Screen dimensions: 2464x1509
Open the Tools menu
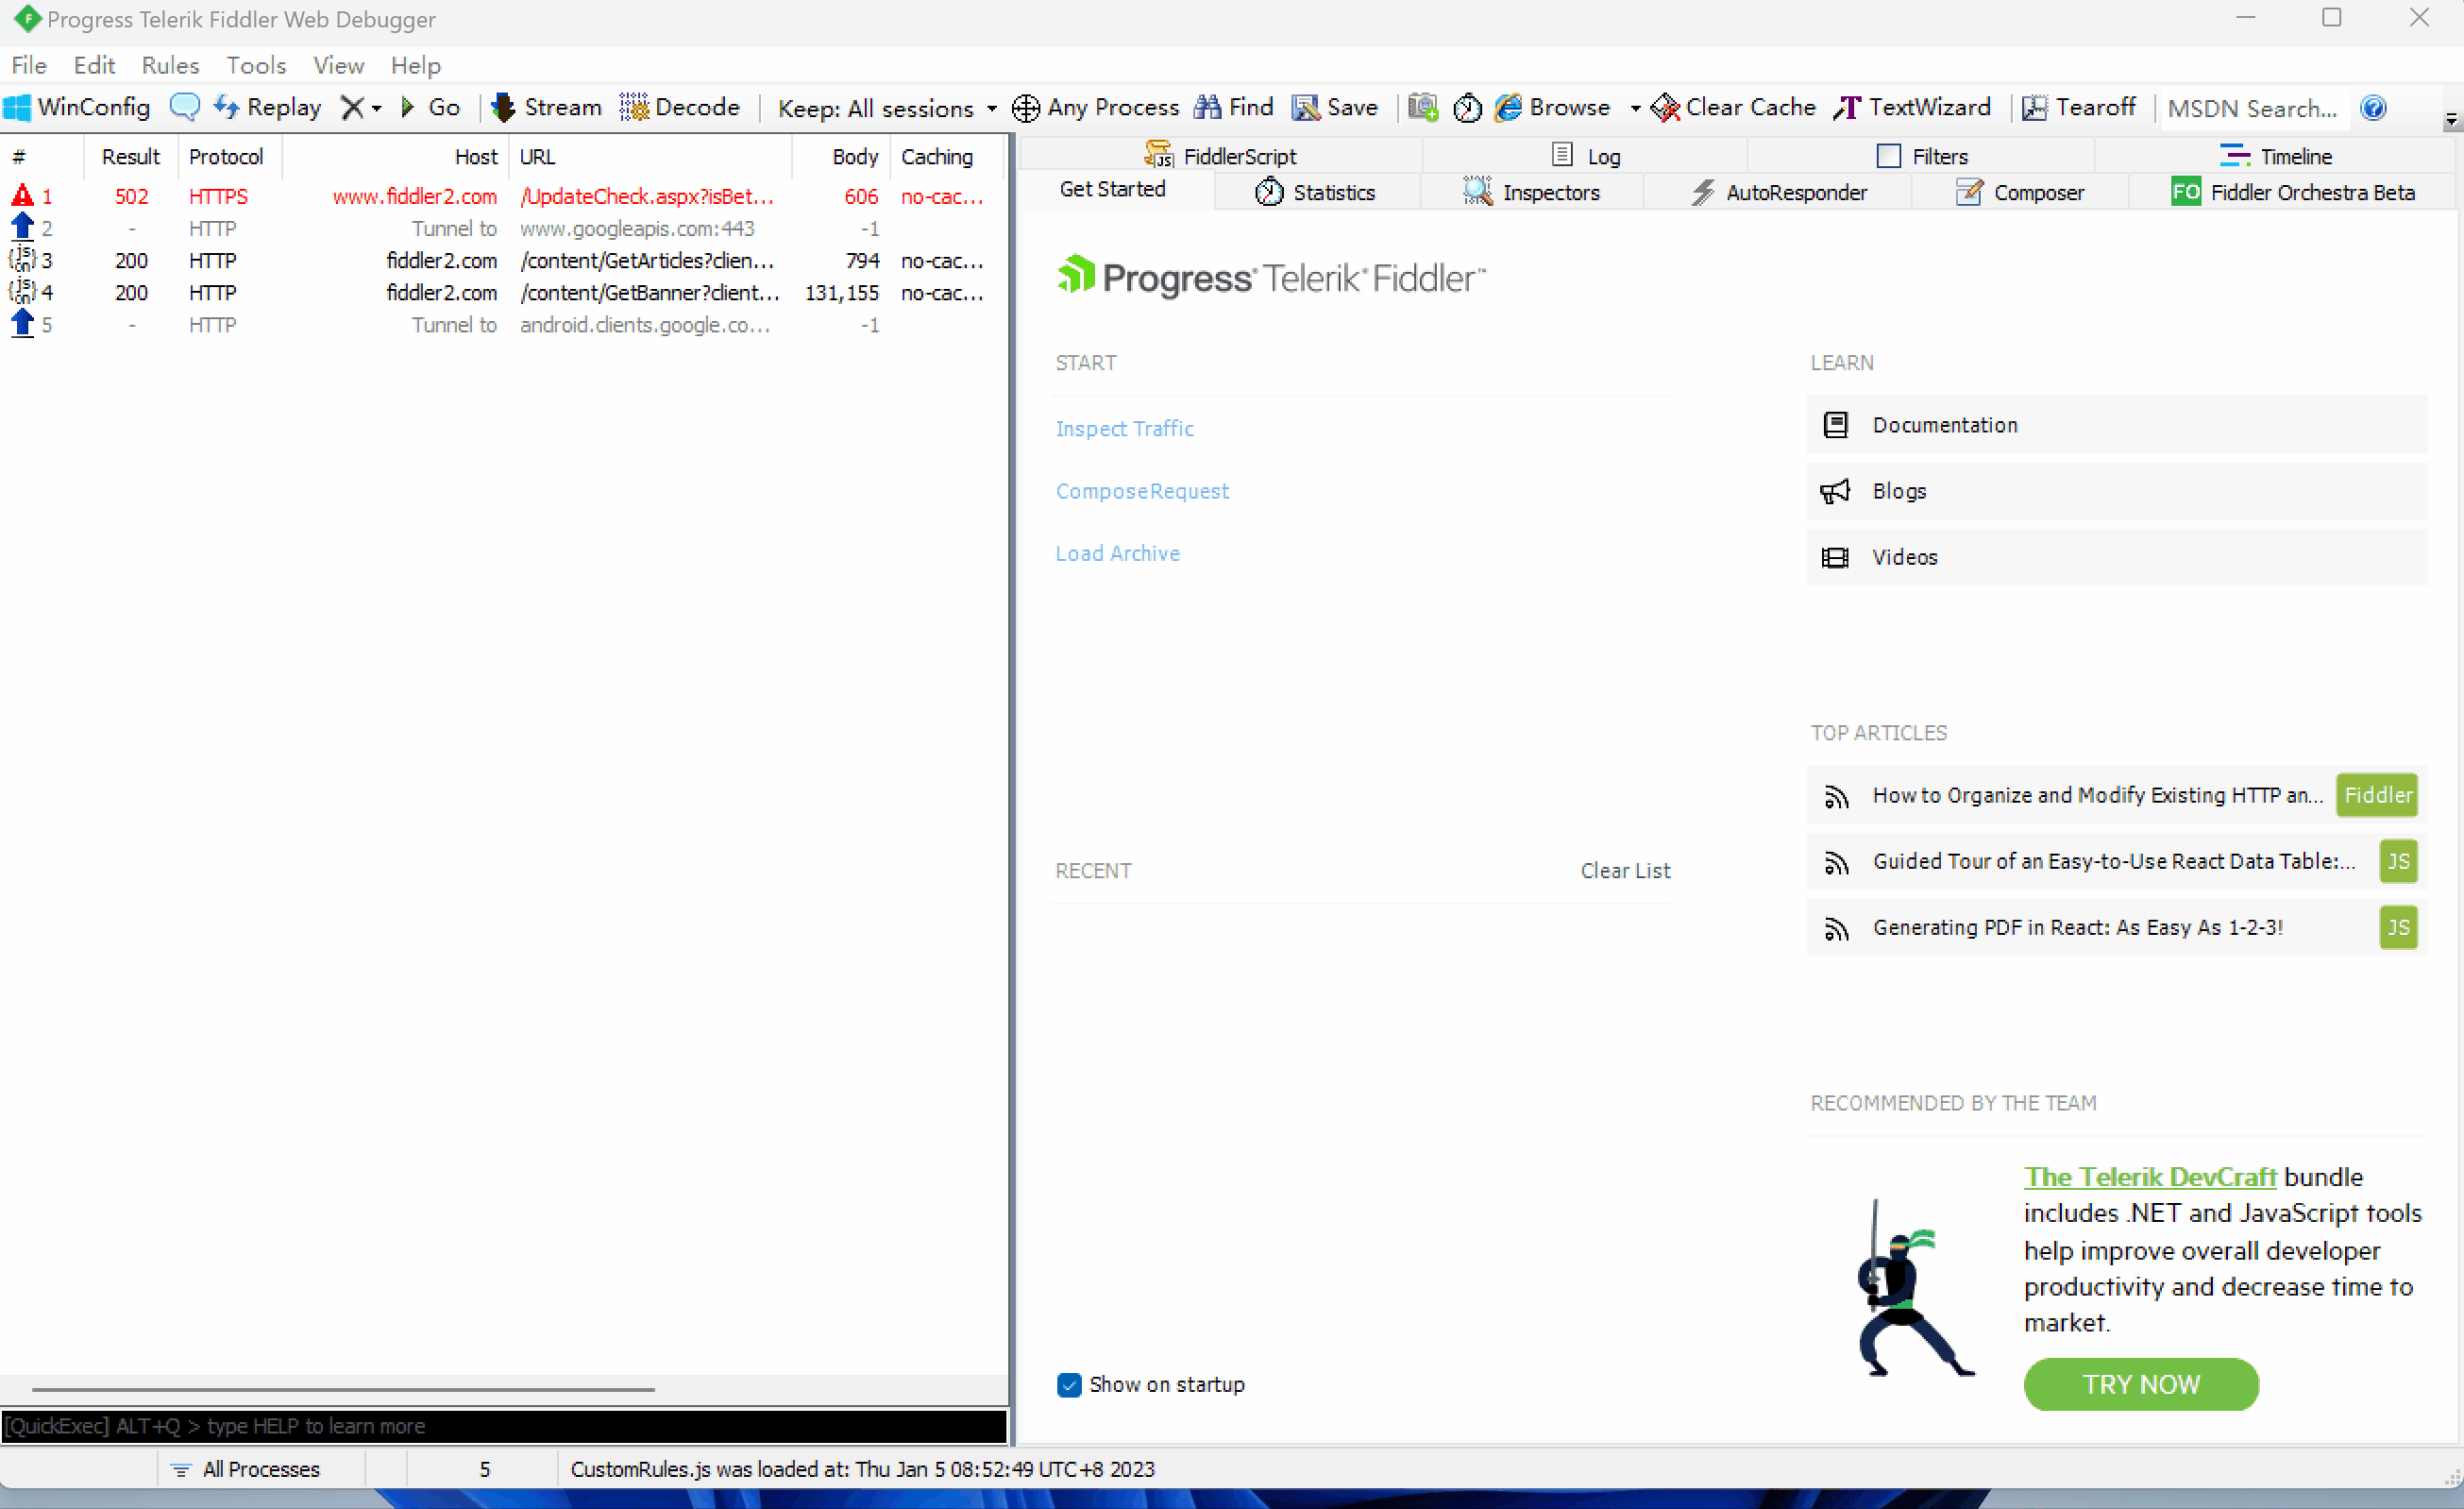click(256, 65)
